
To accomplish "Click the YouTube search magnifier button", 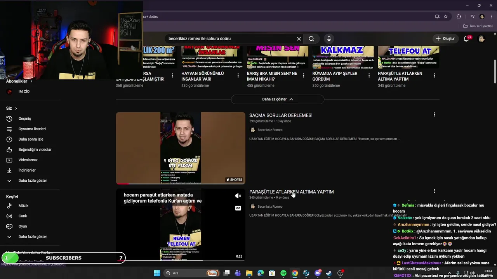I will [311, 39].
